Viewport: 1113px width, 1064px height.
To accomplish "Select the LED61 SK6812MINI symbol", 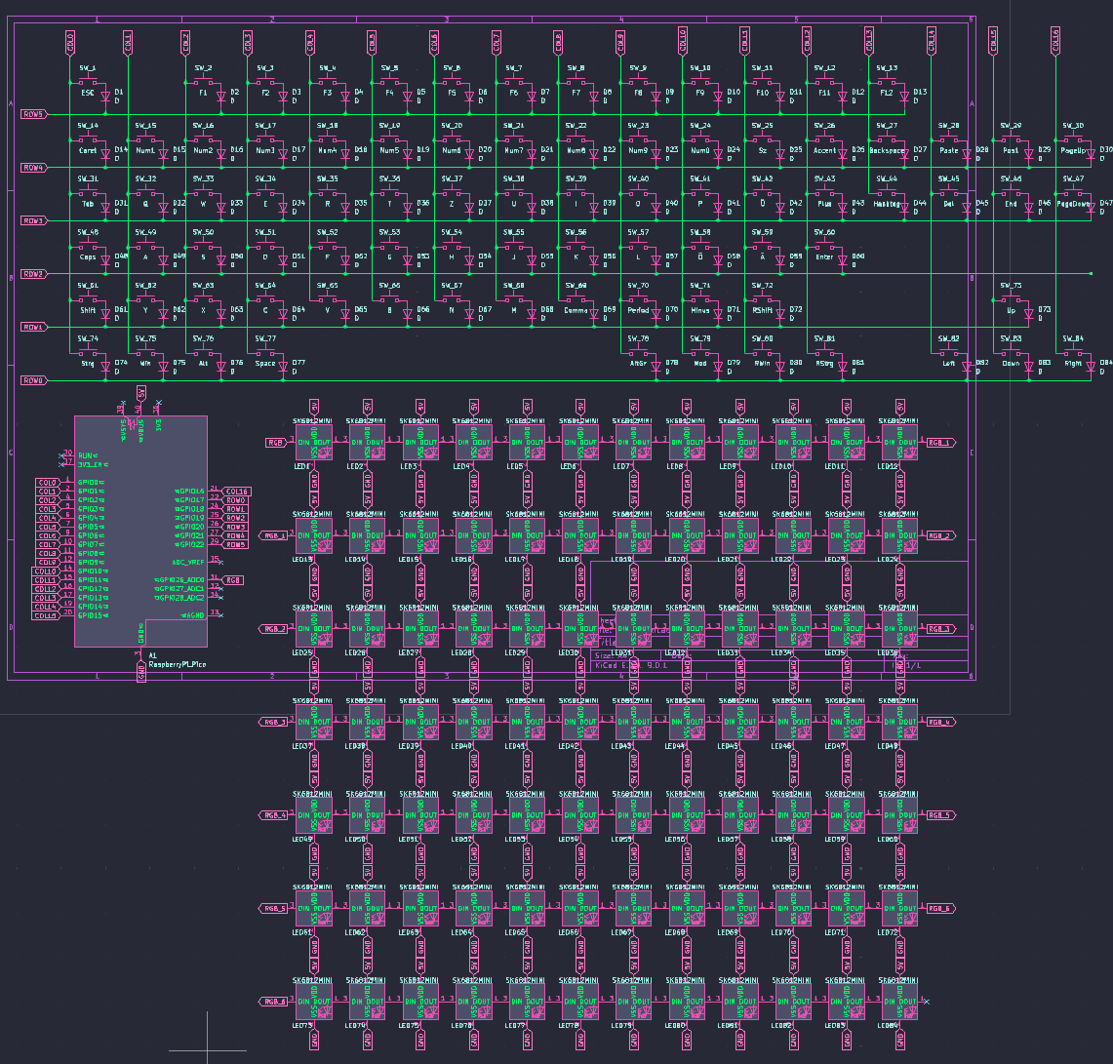I will click(x=314, y=908).
